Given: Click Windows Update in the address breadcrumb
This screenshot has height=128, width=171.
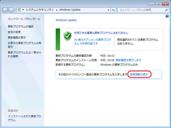Looking at the screenshot, I should (x=70, y=10).
